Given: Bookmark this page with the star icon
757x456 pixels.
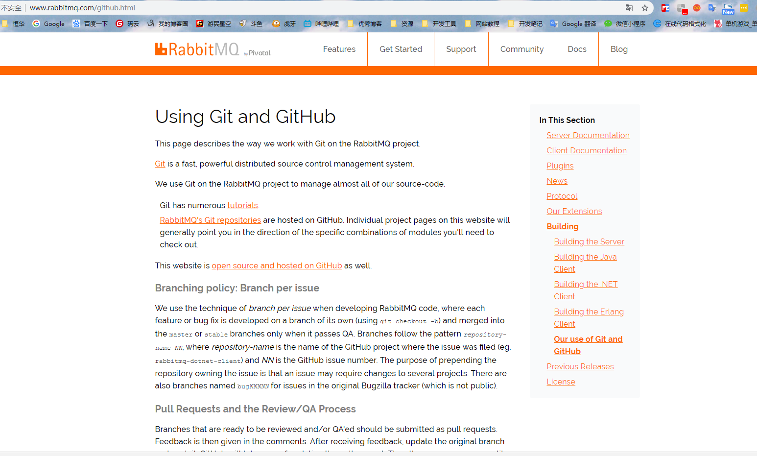Looking at the screenshot, I should (x=645, y=8).
